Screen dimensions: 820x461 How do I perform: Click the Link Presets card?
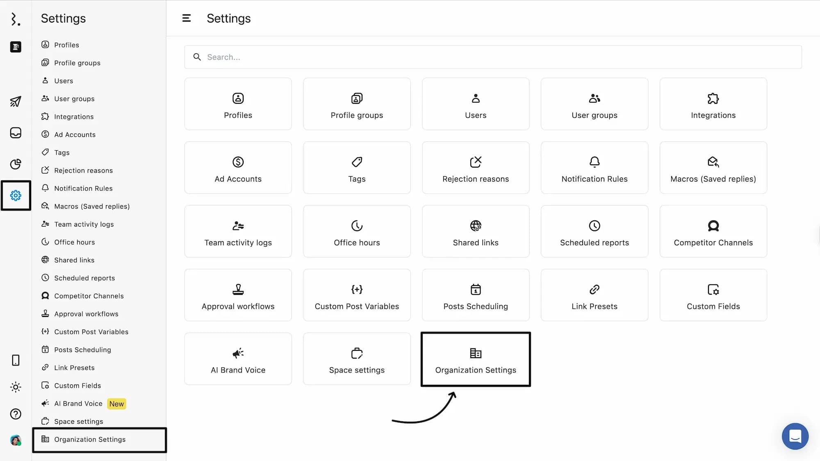pos(594,295)
